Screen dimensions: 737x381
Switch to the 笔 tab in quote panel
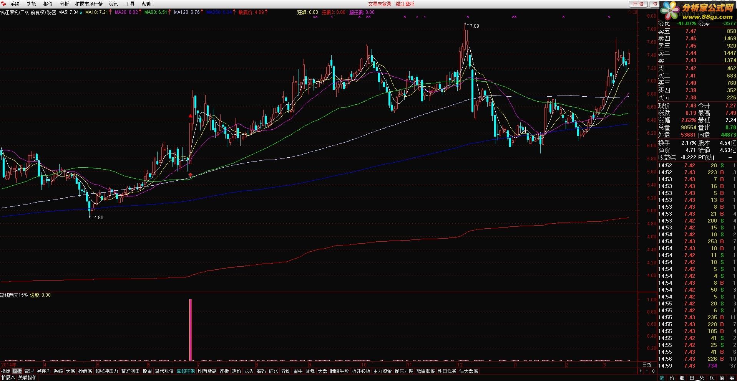(x=662, y=378)
